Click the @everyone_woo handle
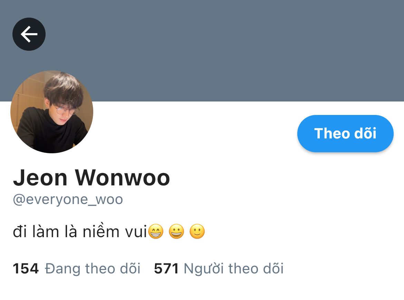This screenshot has width=404, height=300. click(68, 199)
